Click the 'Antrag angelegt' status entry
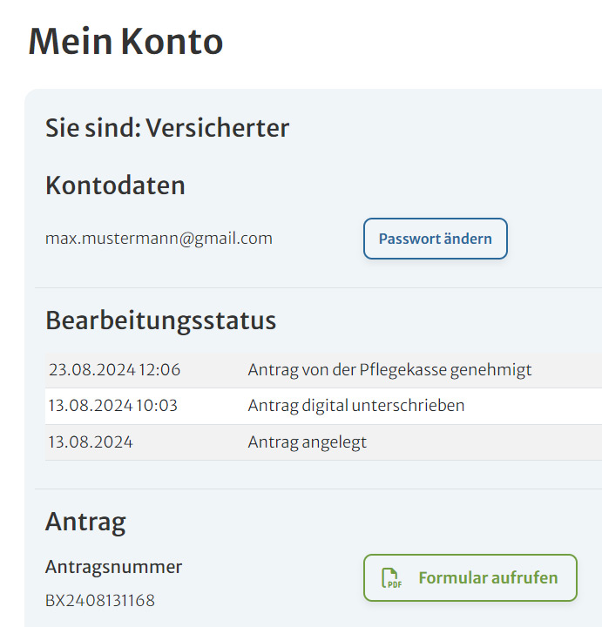602x627 pixels. 307,442
